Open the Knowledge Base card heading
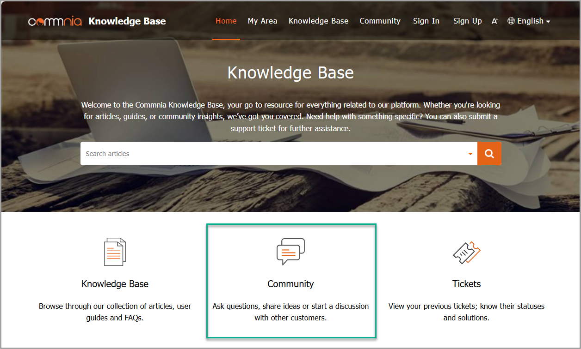The height and width of the screenshot is (349, 581). pyautogui.click(x=115, y=284)
